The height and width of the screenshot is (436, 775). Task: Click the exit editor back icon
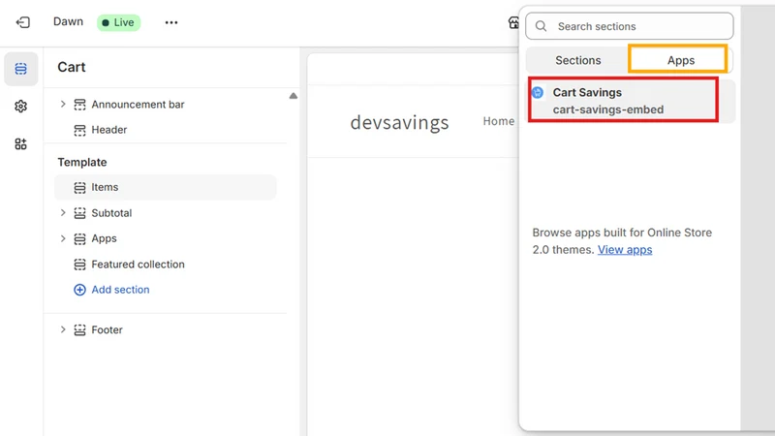point(22,22)
